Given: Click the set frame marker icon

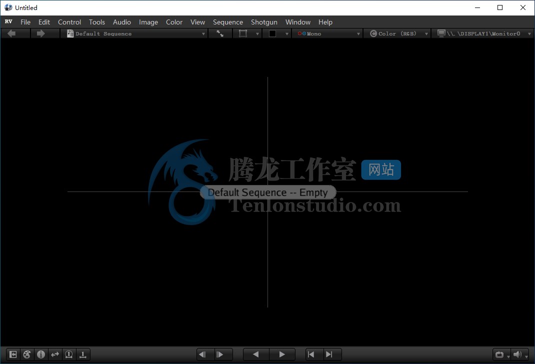Looking at the screenshot, I should coord(83,354).
